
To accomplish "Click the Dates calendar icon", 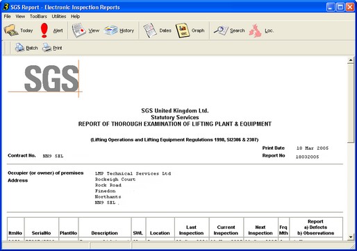I will click(150, 31).
